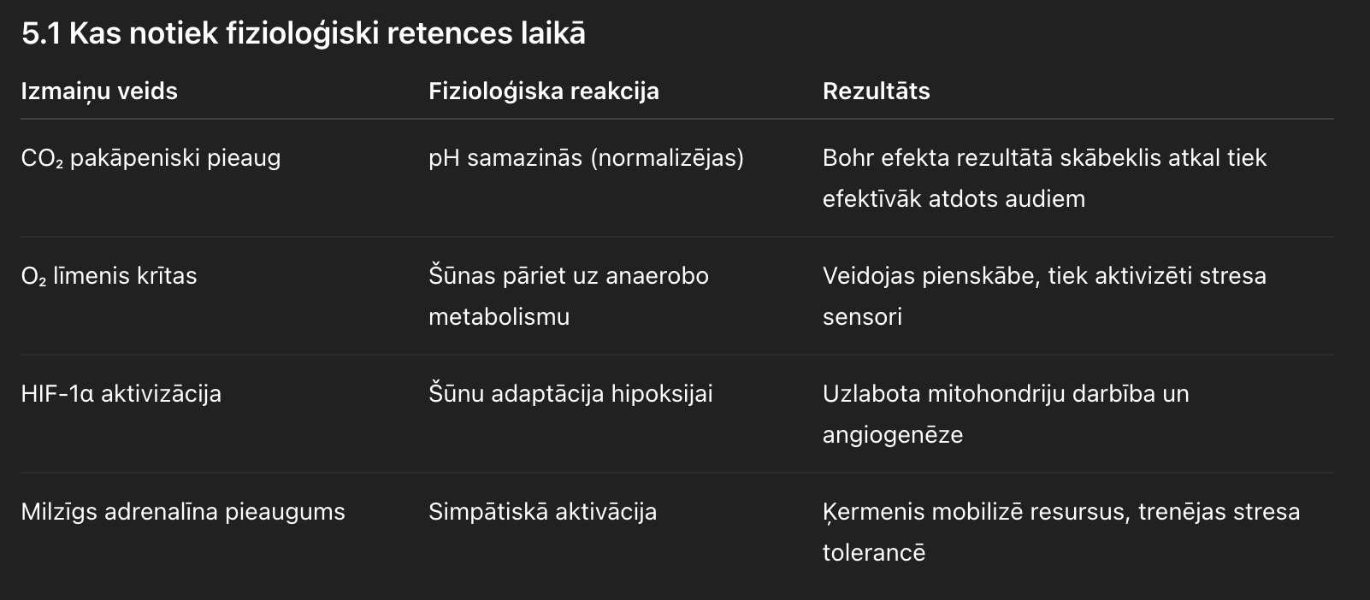Click the 'Ķermenis mobilizē resursus' result cell

point(1061,532)
